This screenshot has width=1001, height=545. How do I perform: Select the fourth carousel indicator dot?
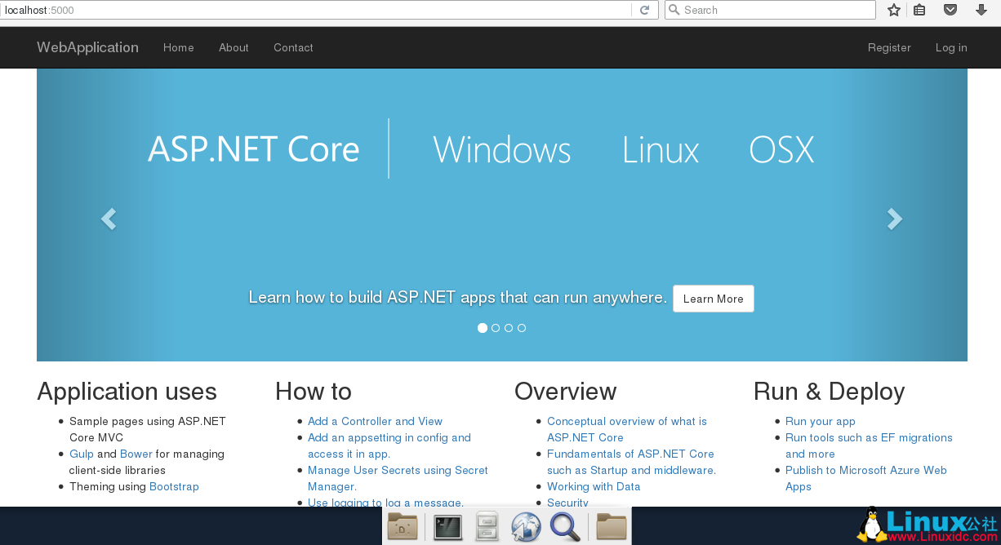point(522,328)
